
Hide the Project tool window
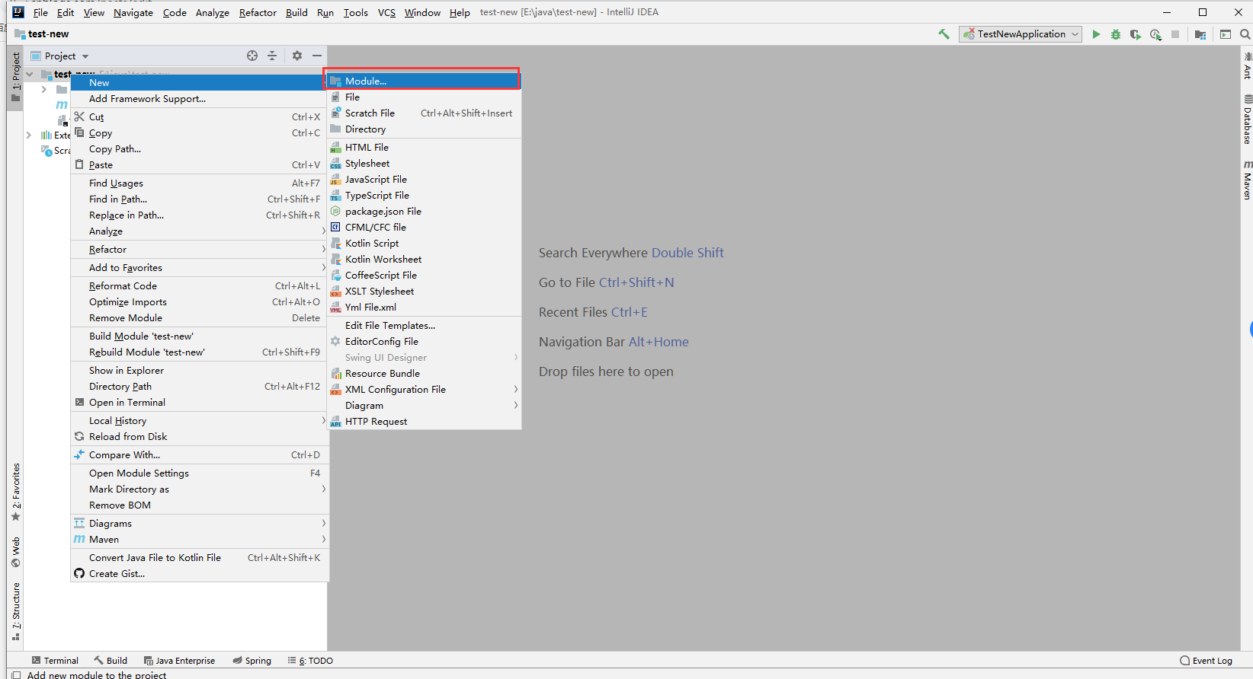tap(317, 56)
